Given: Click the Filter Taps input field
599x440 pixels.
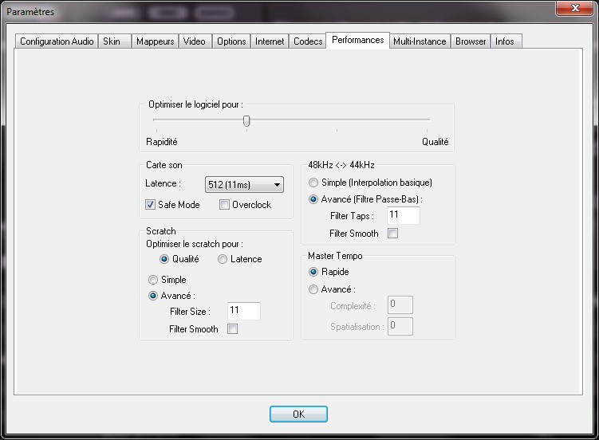Looking at the screenshot, I should (x=403, y=216).
